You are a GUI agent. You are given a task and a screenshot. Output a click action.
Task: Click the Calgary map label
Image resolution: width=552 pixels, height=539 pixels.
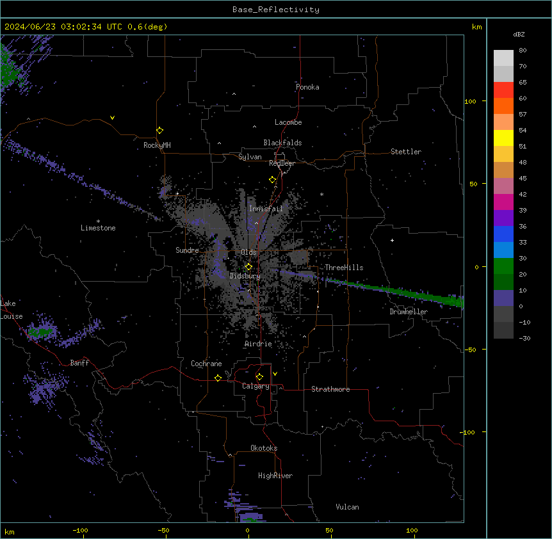click(x=256, y=386)
